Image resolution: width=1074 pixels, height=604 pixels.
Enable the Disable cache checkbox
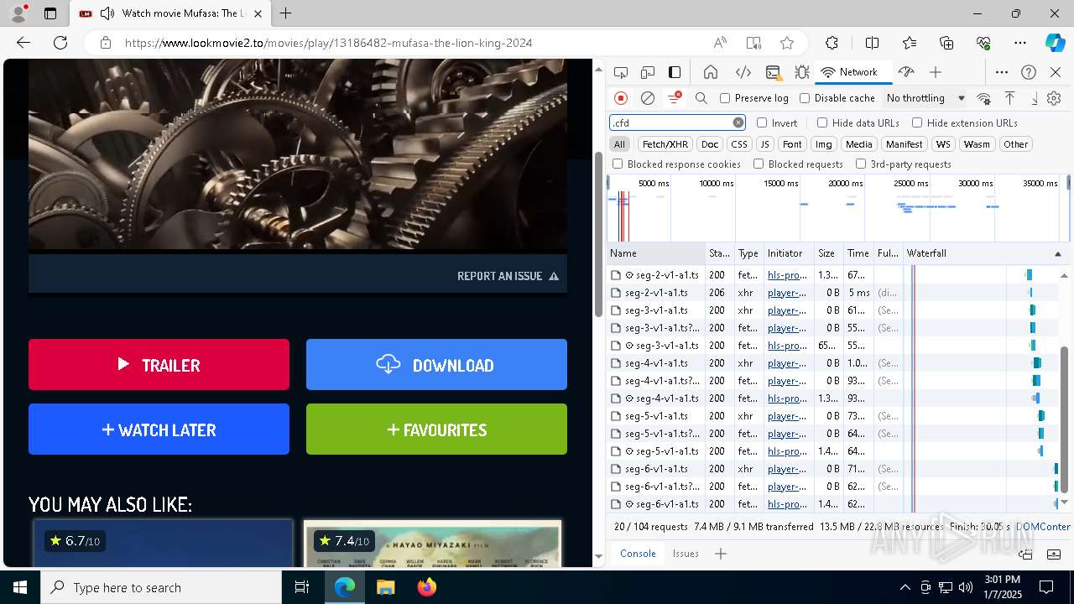coord(805,98)
